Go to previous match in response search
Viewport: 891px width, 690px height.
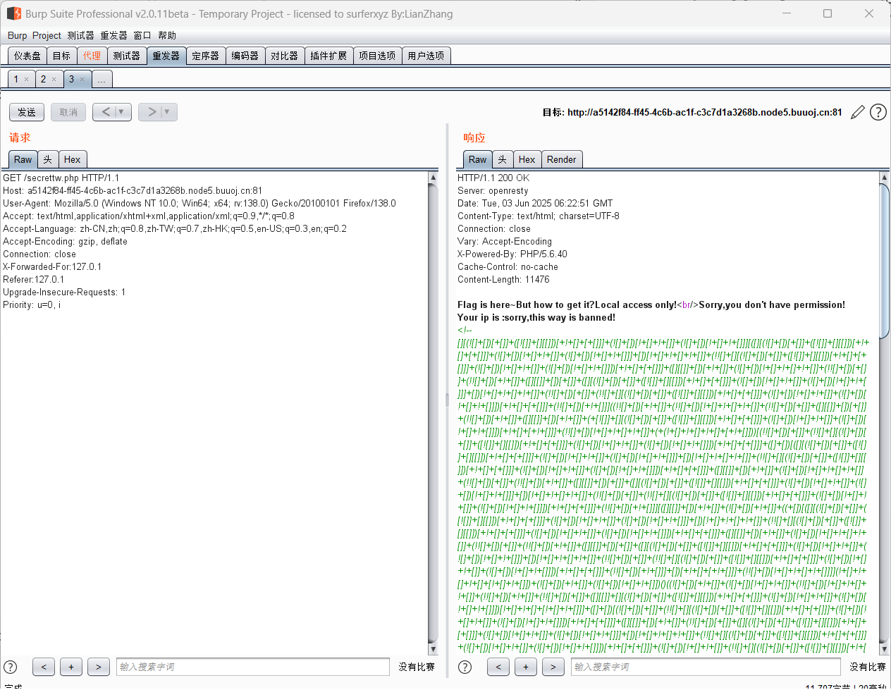click(x=498, y=667)
